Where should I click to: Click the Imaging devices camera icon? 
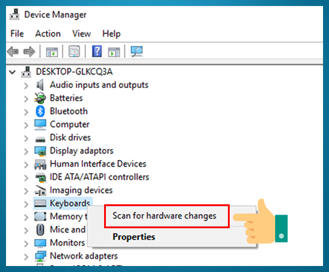40,191
